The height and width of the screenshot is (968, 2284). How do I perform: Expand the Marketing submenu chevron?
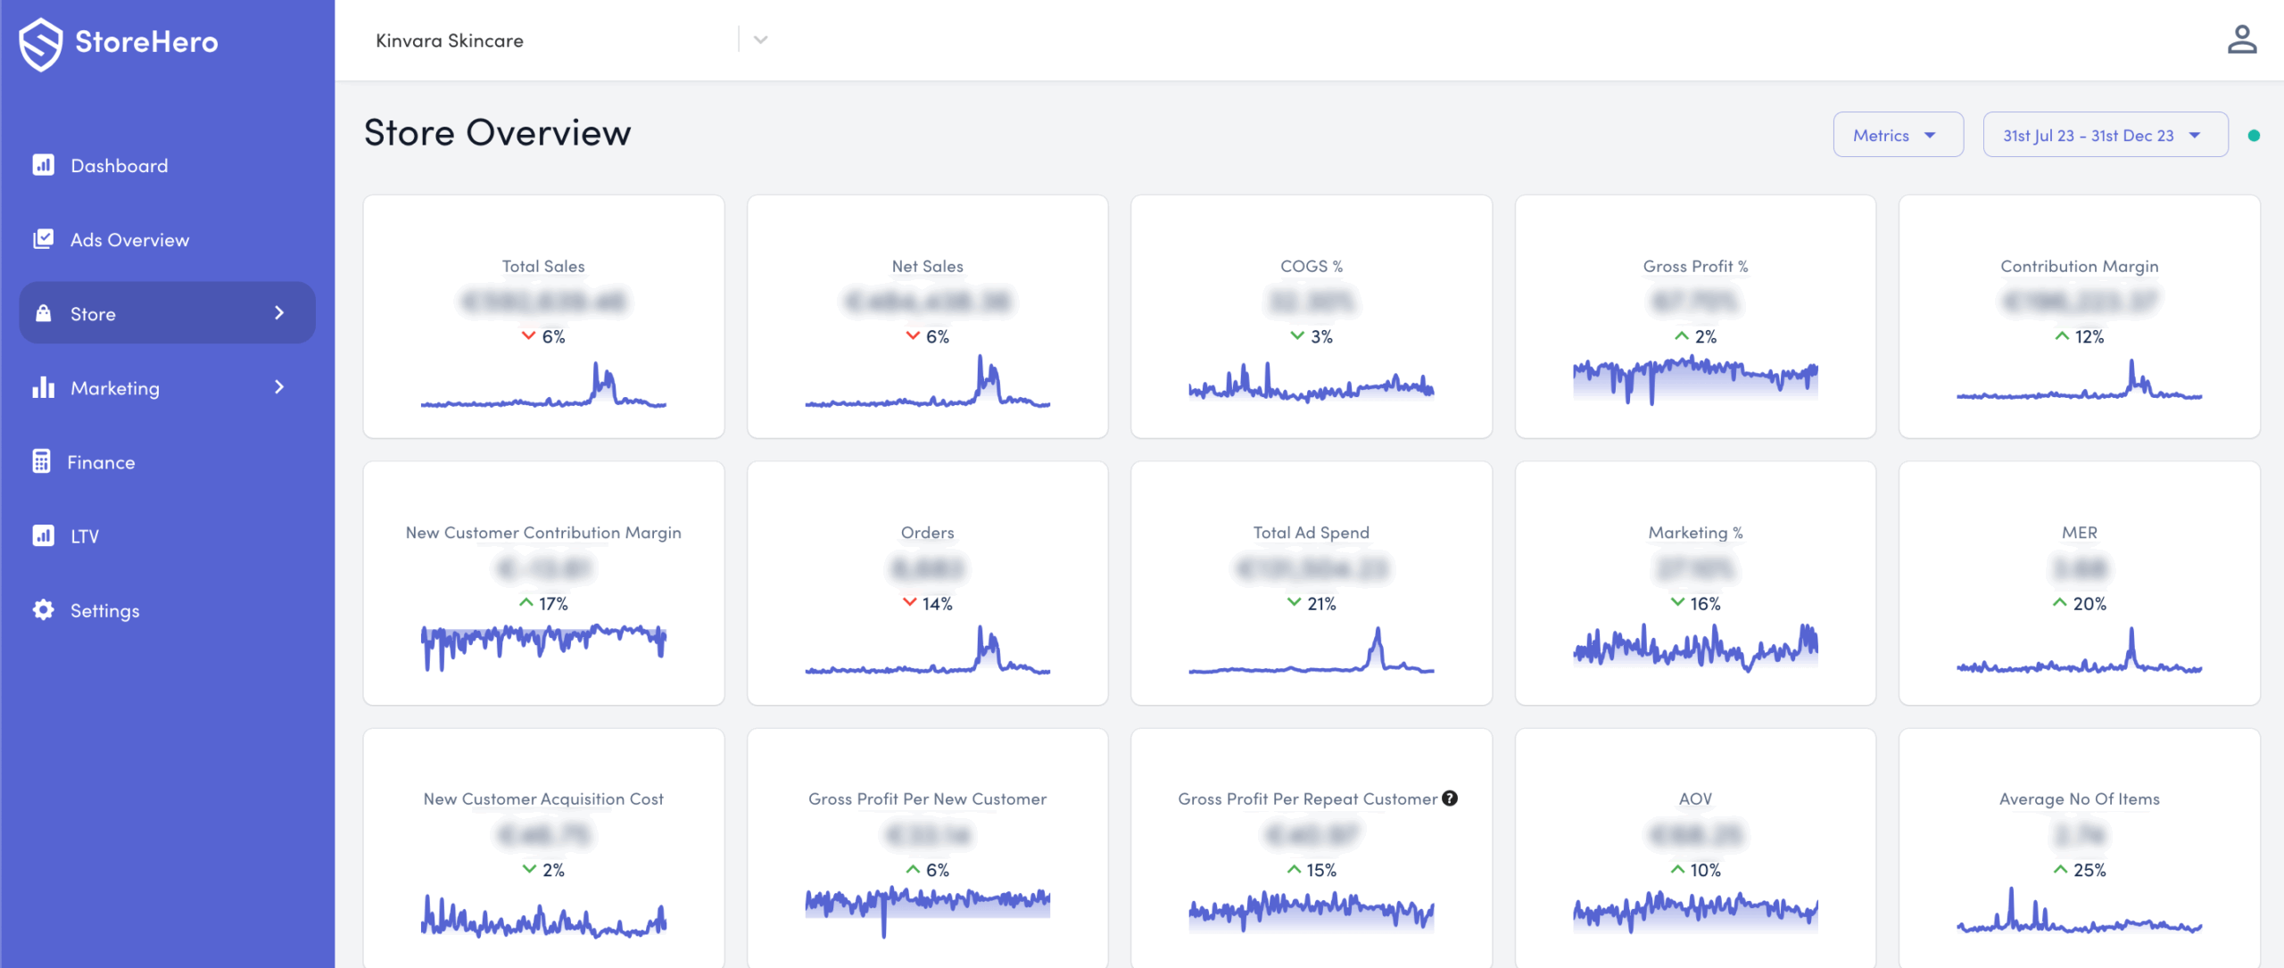point(279,387)
